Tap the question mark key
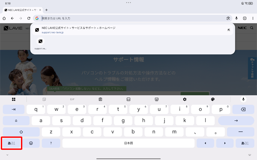The image size is (257, 160). click(x=51, y=143)
